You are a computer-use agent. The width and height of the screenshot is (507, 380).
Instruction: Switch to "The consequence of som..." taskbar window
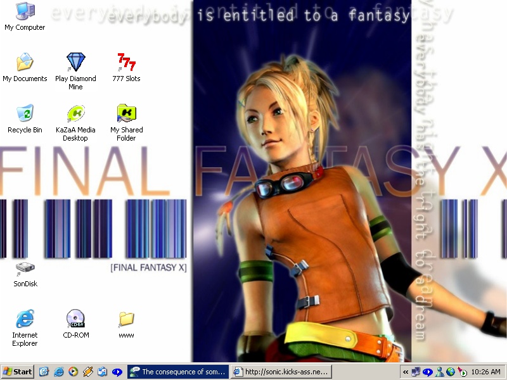pos(177,372)
